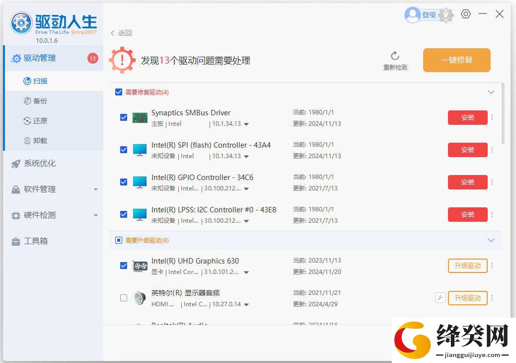Click the LPSS I2C Controller monitor icon
Image resolution: width=516 pixels, height=363 pixels.
click(x=140, y=214)
